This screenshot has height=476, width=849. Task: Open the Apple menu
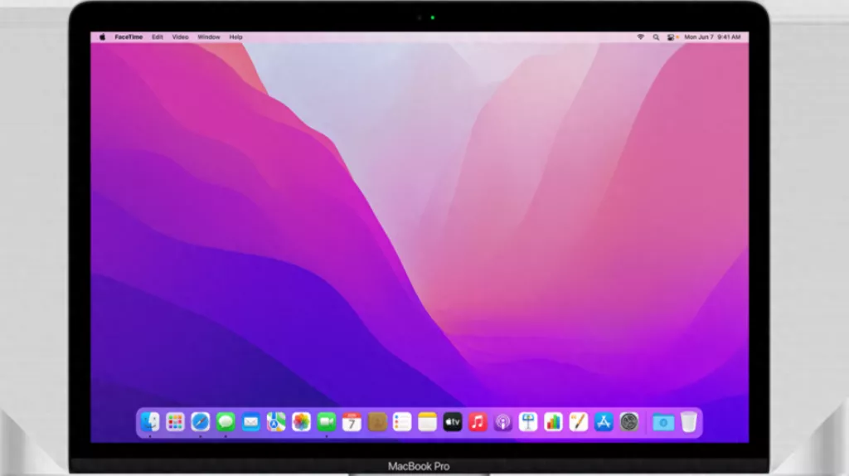[102, 37]
